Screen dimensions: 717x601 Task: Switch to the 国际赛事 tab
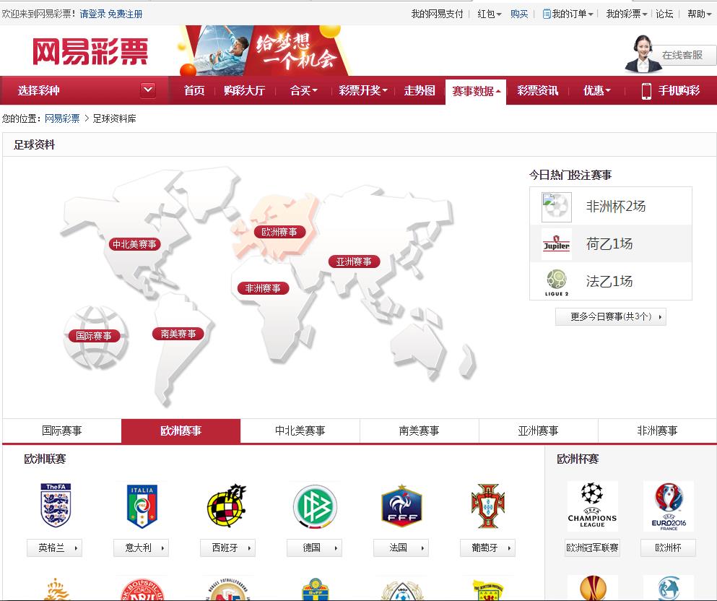click(61, 431)
